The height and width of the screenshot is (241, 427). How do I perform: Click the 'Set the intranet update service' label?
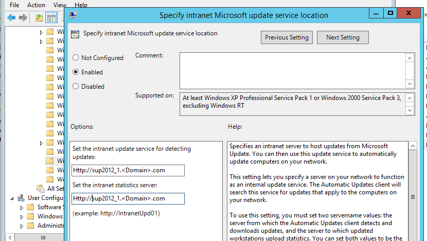pyautogui.click(x=132, y=153)
